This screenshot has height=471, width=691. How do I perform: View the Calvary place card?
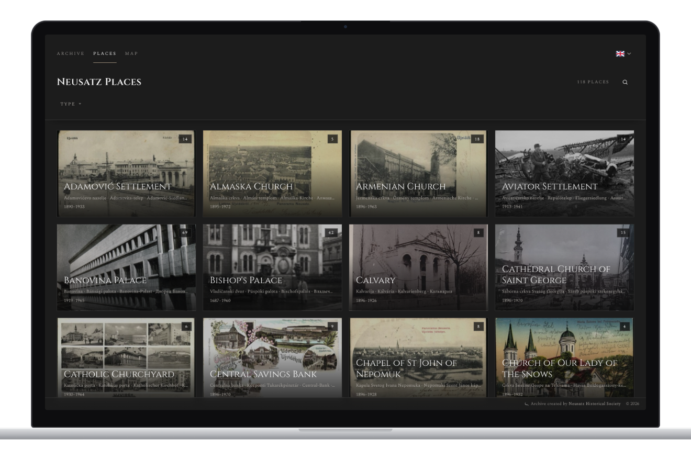pyautogui.click(x=418, y=267)
